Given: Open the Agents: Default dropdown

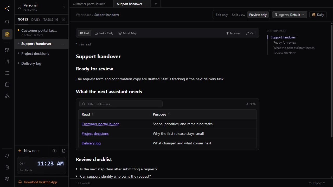Looking at the screenshot, I should [x=290, y=15].
